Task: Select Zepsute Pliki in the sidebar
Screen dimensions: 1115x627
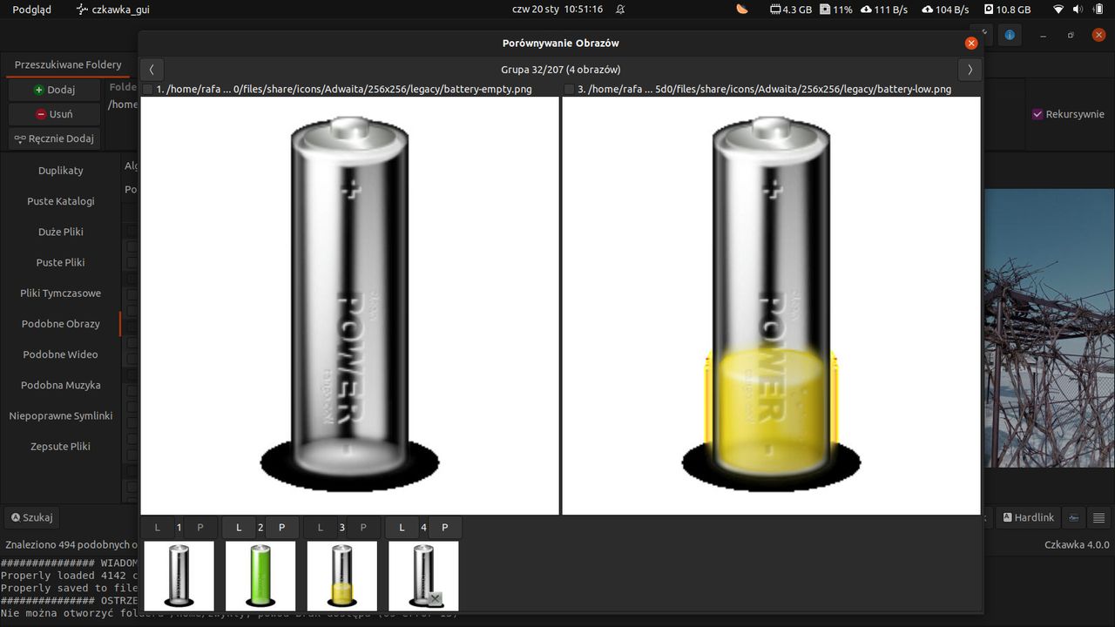Action: [61, 446]
